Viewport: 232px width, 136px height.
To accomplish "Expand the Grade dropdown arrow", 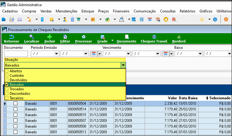I will [112, 41].
